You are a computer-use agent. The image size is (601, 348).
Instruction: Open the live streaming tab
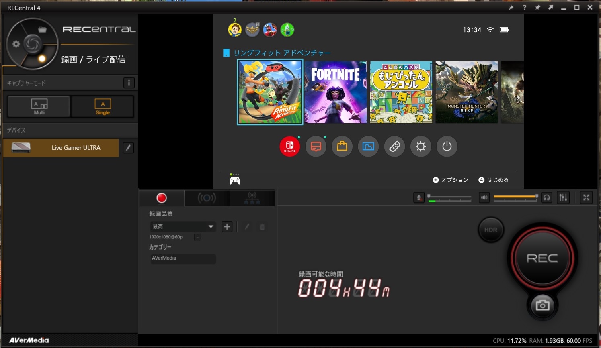207,198
